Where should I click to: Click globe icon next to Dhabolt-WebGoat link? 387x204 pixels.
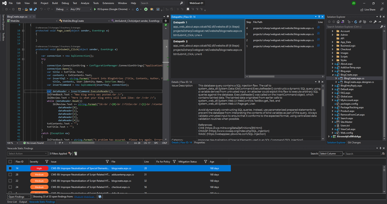tap(100, 196)
